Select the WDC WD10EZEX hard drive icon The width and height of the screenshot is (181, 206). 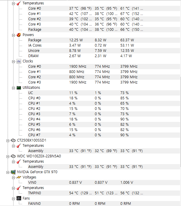13,156
